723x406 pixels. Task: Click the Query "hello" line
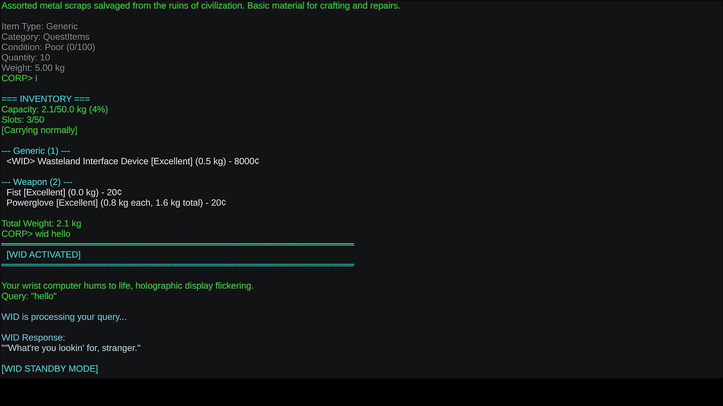click(29, 296)
